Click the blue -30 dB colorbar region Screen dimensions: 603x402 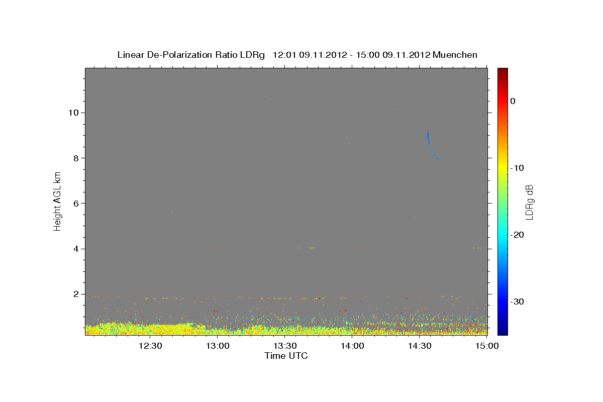pos(502,301)
